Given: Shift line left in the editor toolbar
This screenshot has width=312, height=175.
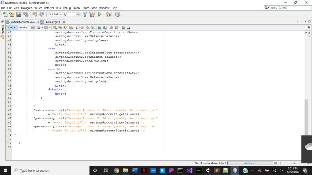Looking at the screenshot, I should click(x=99, y=28).
